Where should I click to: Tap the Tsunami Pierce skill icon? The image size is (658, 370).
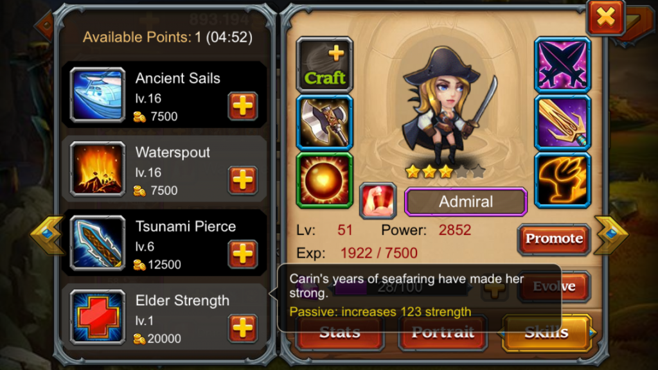click(x=98, y=243)
